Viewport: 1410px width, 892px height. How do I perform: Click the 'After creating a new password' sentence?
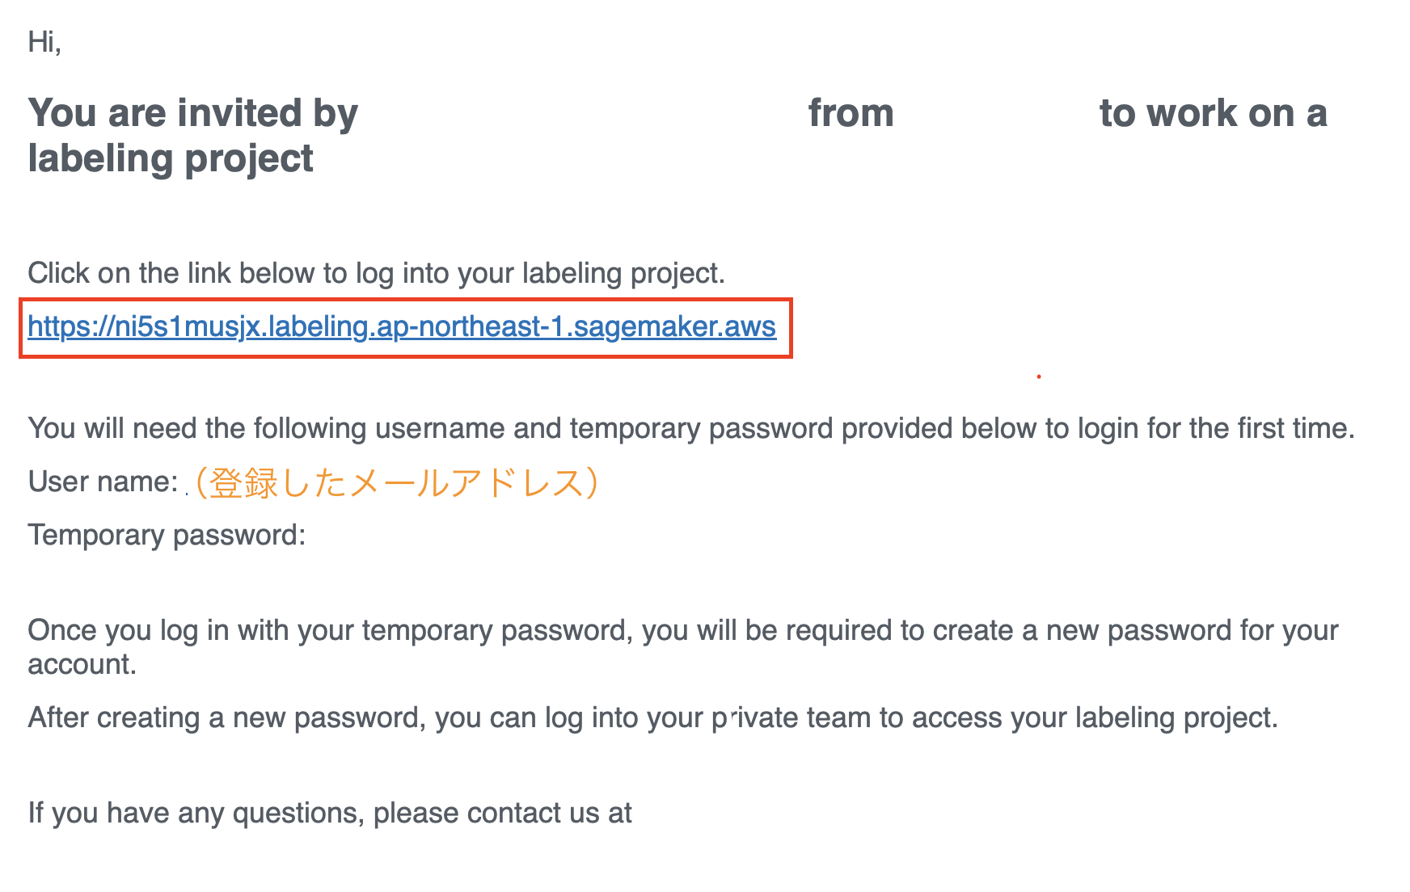click(x=653, y=718)
